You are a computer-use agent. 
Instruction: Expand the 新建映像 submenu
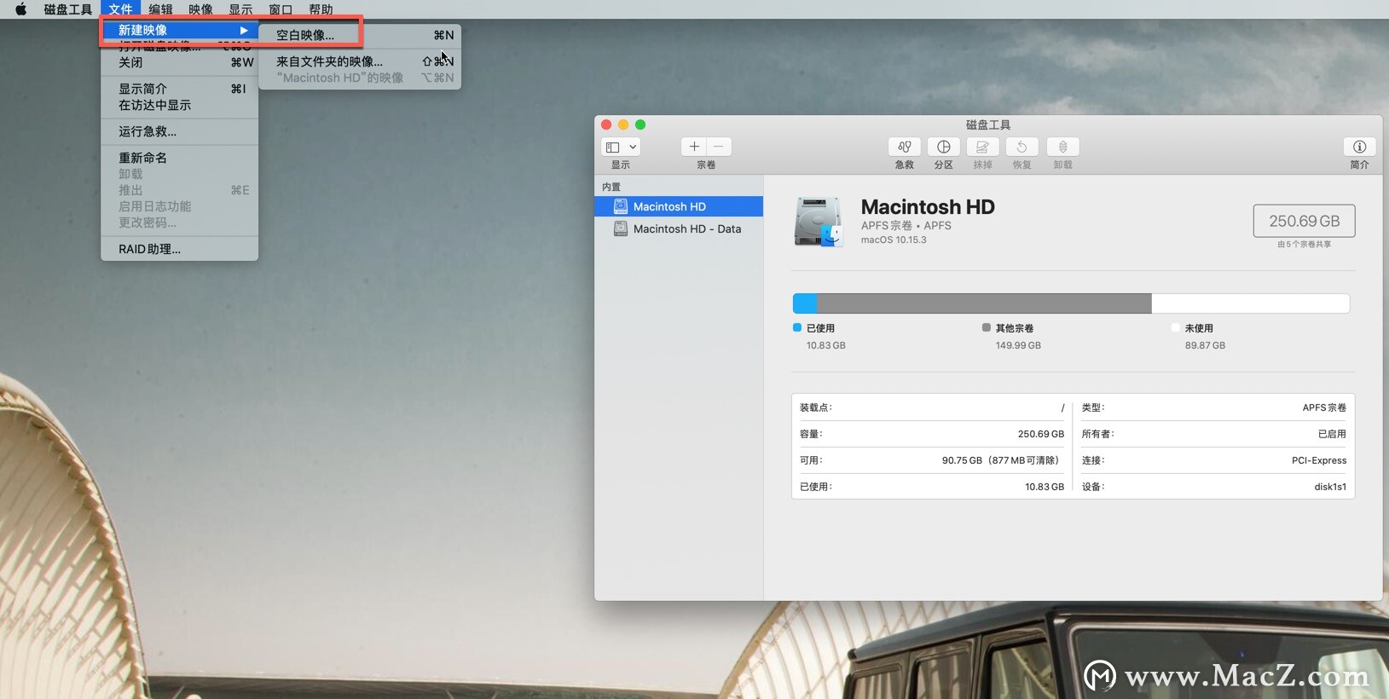(179, 30)
